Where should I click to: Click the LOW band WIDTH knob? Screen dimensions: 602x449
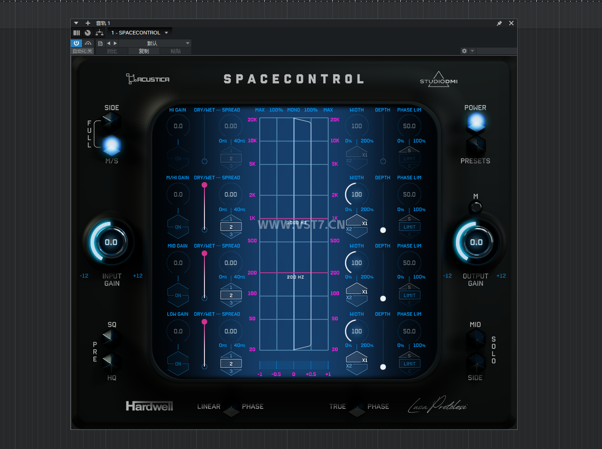coord(357,331)
